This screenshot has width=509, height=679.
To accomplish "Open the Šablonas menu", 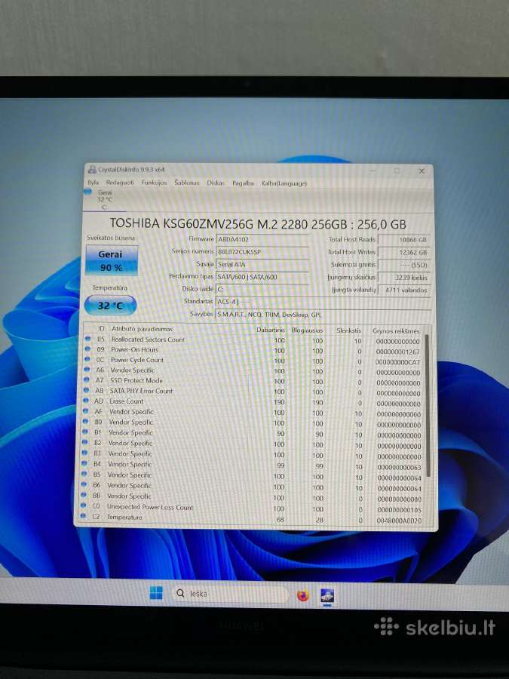I will pyautogui.click(x=186, y=183).
